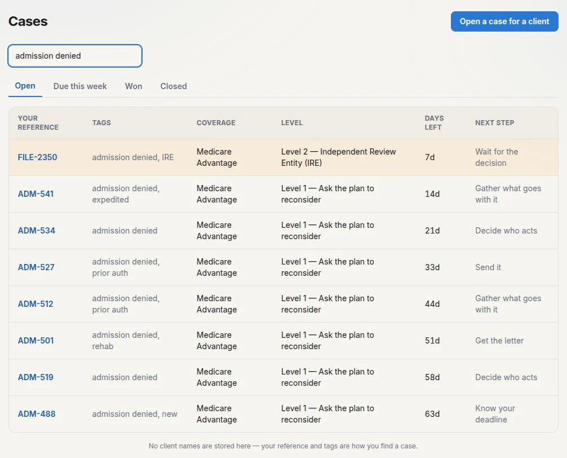Image resolution: width=567 pixels, height=458 pixels.
Task: Open case ADM-519
Action: pyautogui.click(x=35, y=377)
